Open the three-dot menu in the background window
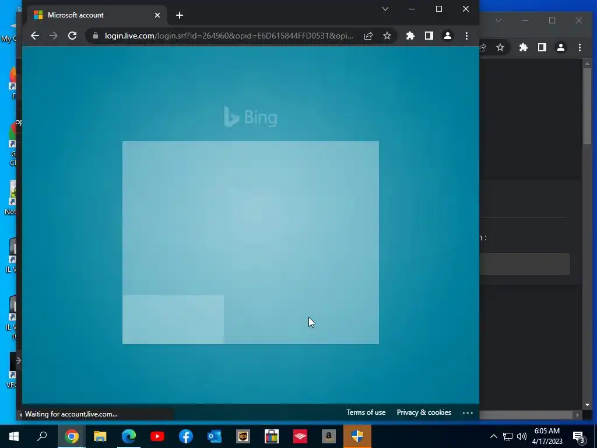This screenshot has width=597, height=448. (x=580, y=48)
